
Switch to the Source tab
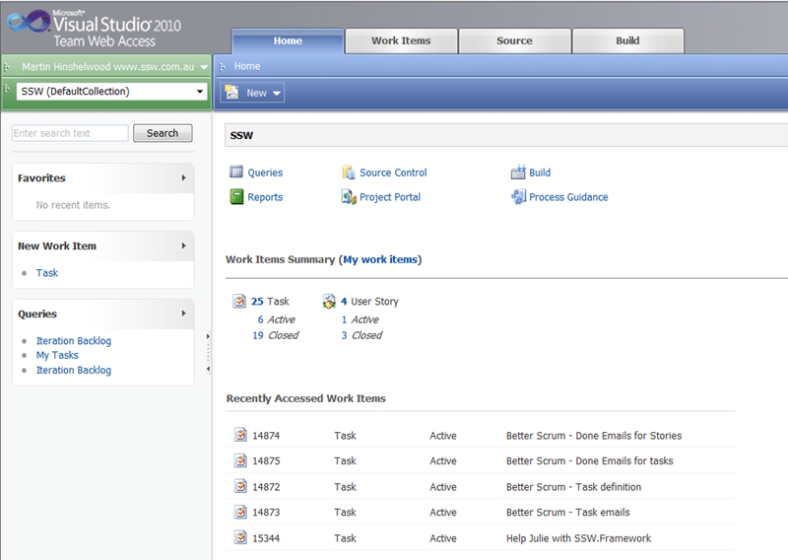coord(514,40)
